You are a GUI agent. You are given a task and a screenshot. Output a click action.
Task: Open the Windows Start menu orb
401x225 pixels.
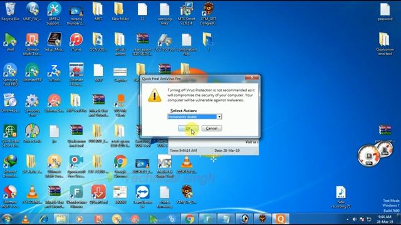click(x=7, y=219)
